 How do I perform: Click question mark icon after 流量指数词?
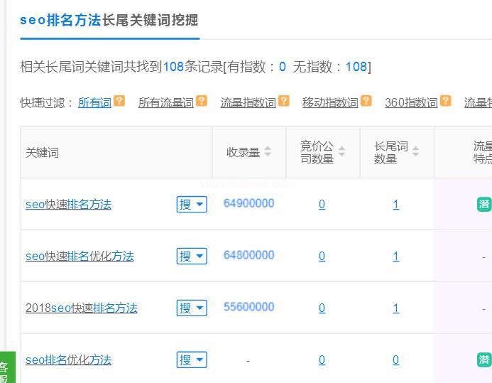point(284,102)
